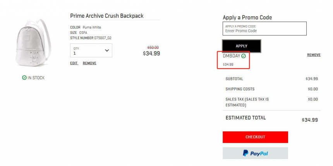Click the Apply a Promo Code heading
The height and width of the screenshot is (166, 333).
[x=247, y=17]
